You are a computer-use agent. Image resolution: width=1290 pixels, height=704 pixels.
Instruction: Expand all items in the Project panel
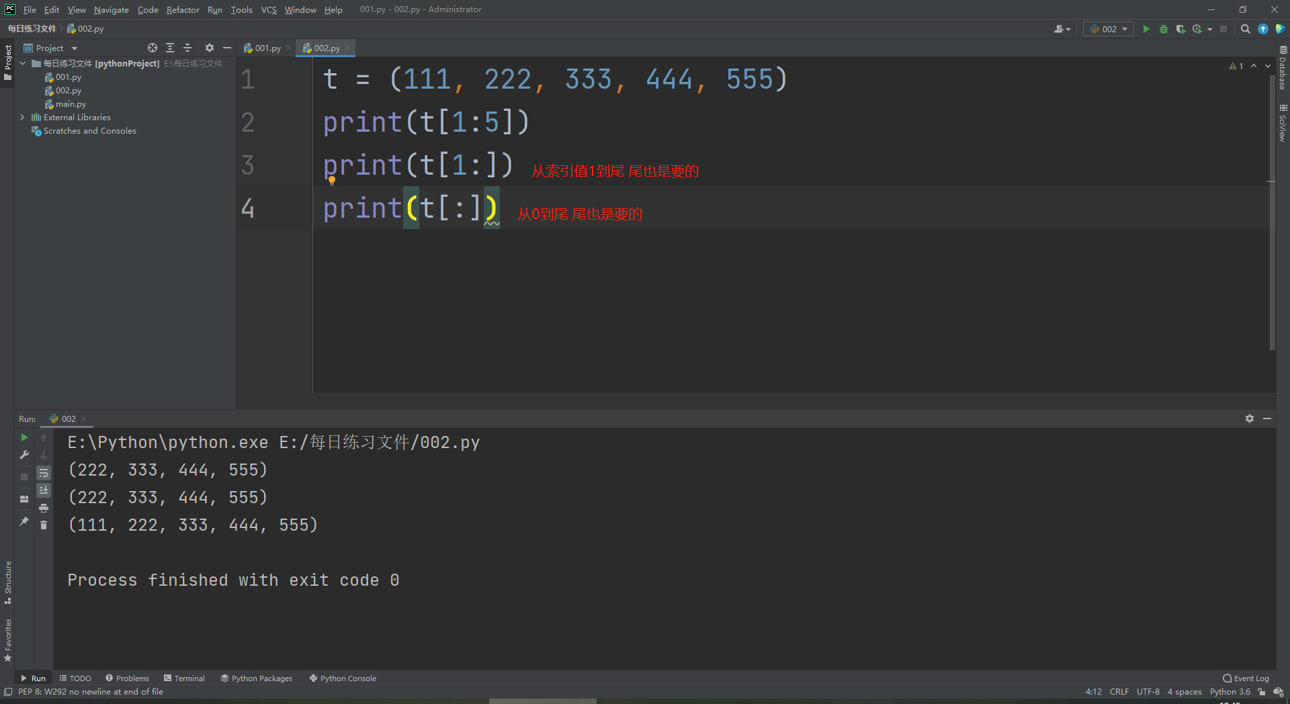coord(170,48)
